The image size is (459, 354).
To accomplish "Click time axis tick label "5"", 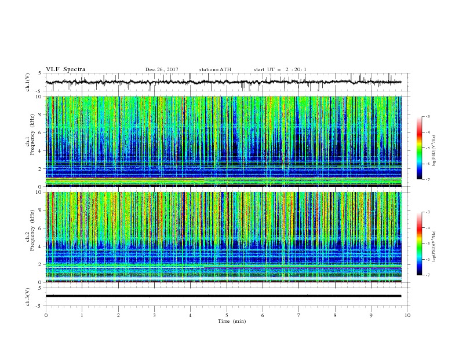I will click(227, 315).
